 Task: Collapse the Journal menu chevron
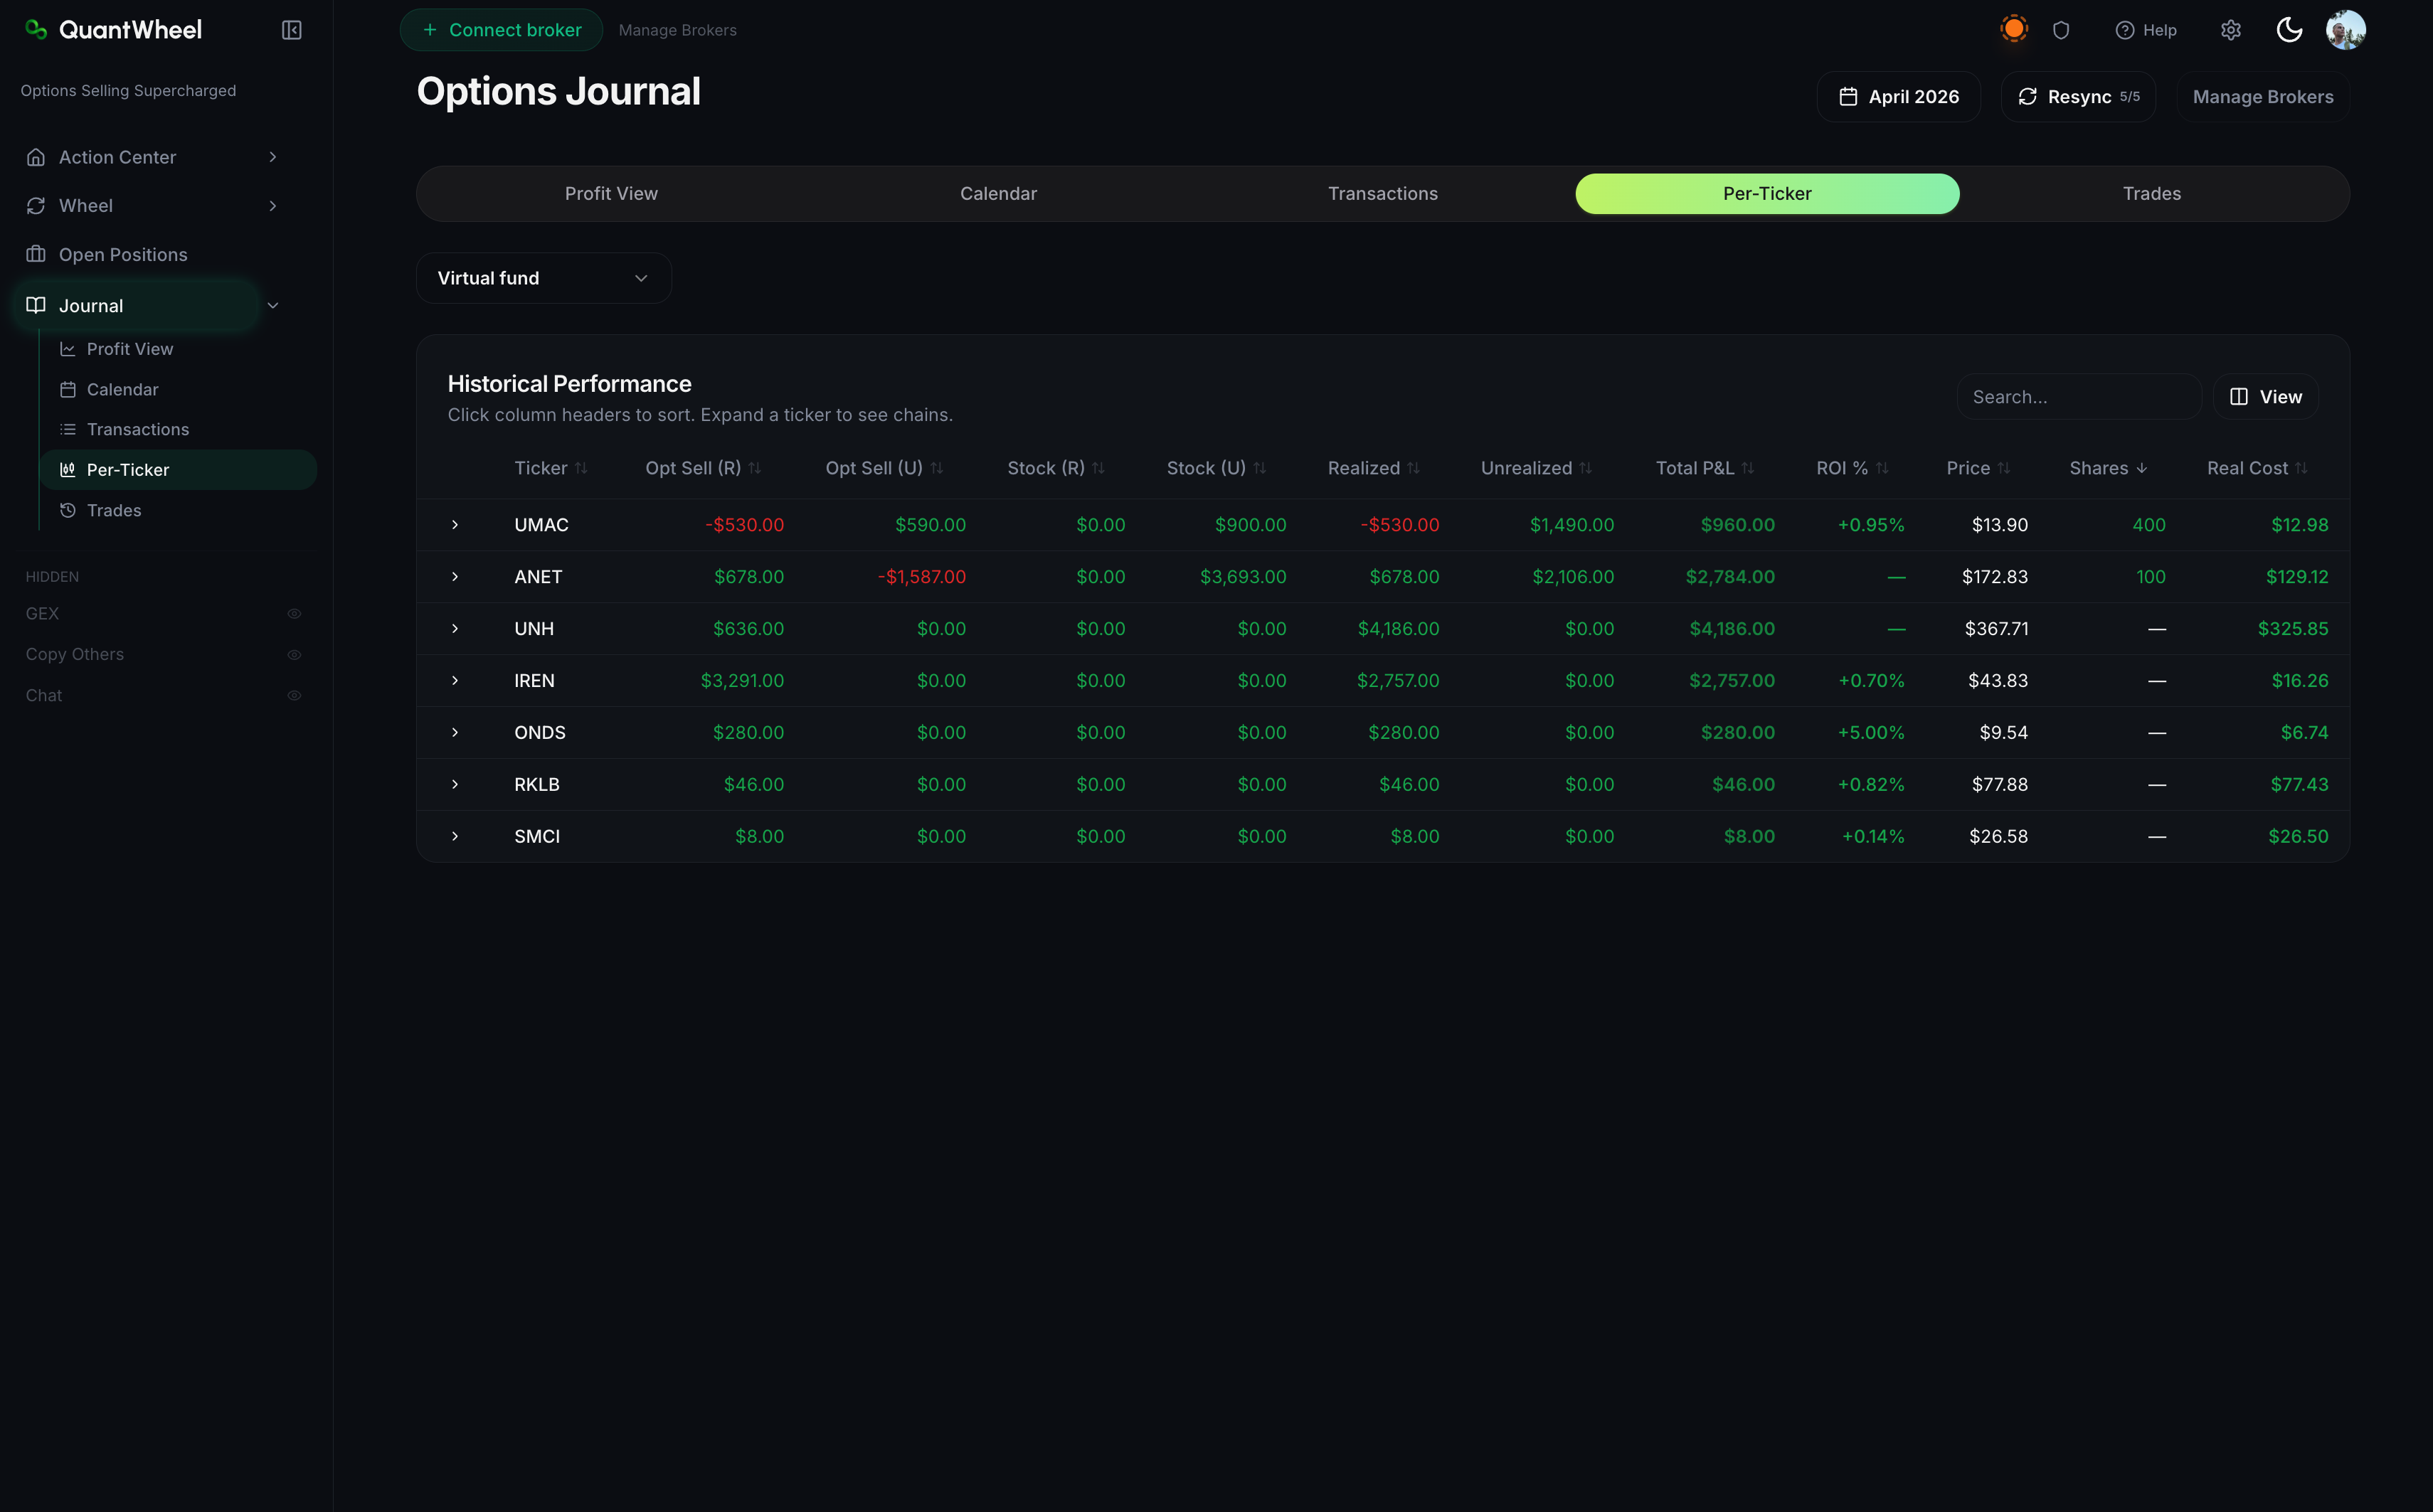point(272,306)
